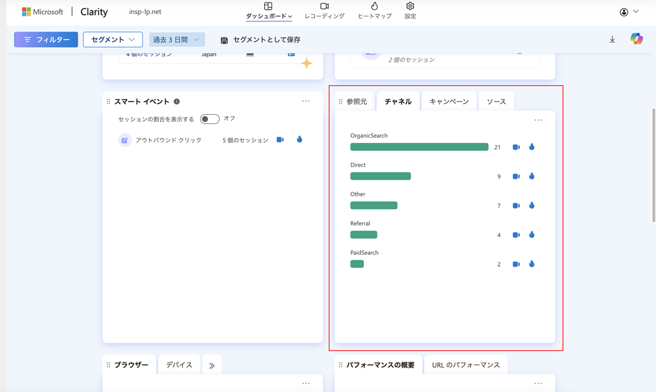The image size is (656, 392).
Task: Click the drag handle of スマート イベント card
Action: point(108,102)
